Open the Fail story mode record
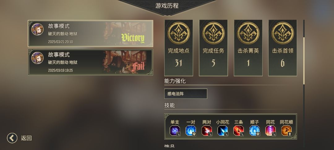 point(91,62)
